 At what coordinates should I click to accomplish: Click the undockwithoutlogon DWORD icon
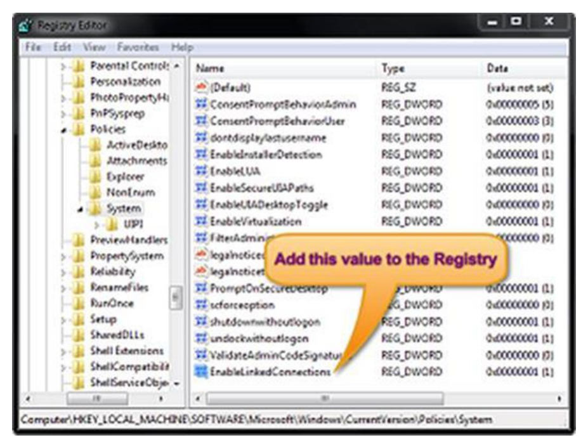201,338
